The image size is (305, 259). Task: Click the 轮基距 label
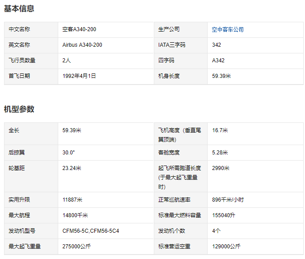tap(16, 168)
